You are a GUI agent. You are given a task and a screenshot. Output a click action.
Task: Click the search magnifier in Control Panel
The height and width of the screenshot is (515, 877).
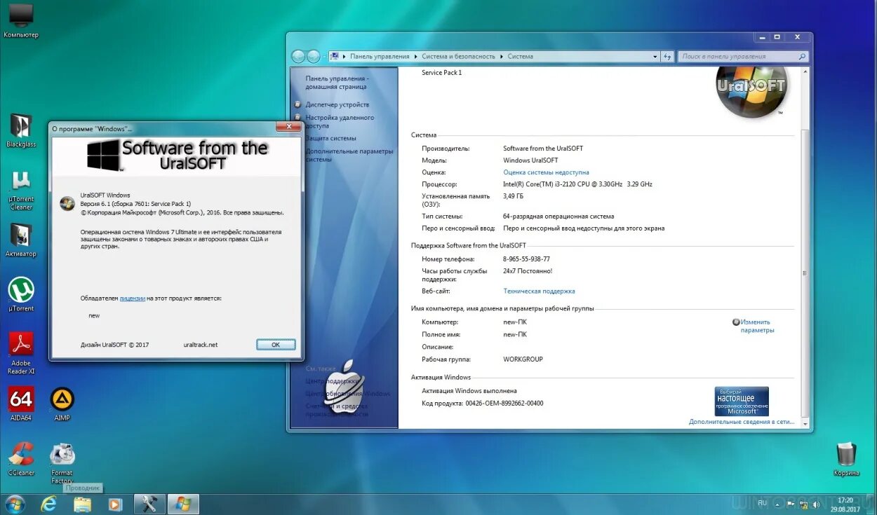click(x=802, y=57)
